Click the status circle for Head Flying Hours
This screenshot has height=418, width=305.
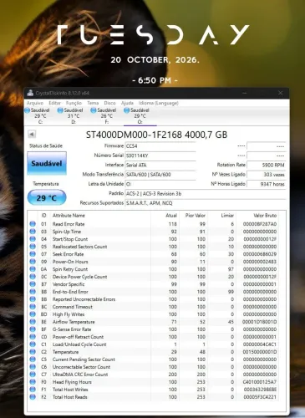pyautogui.click(x=33, y=382)
